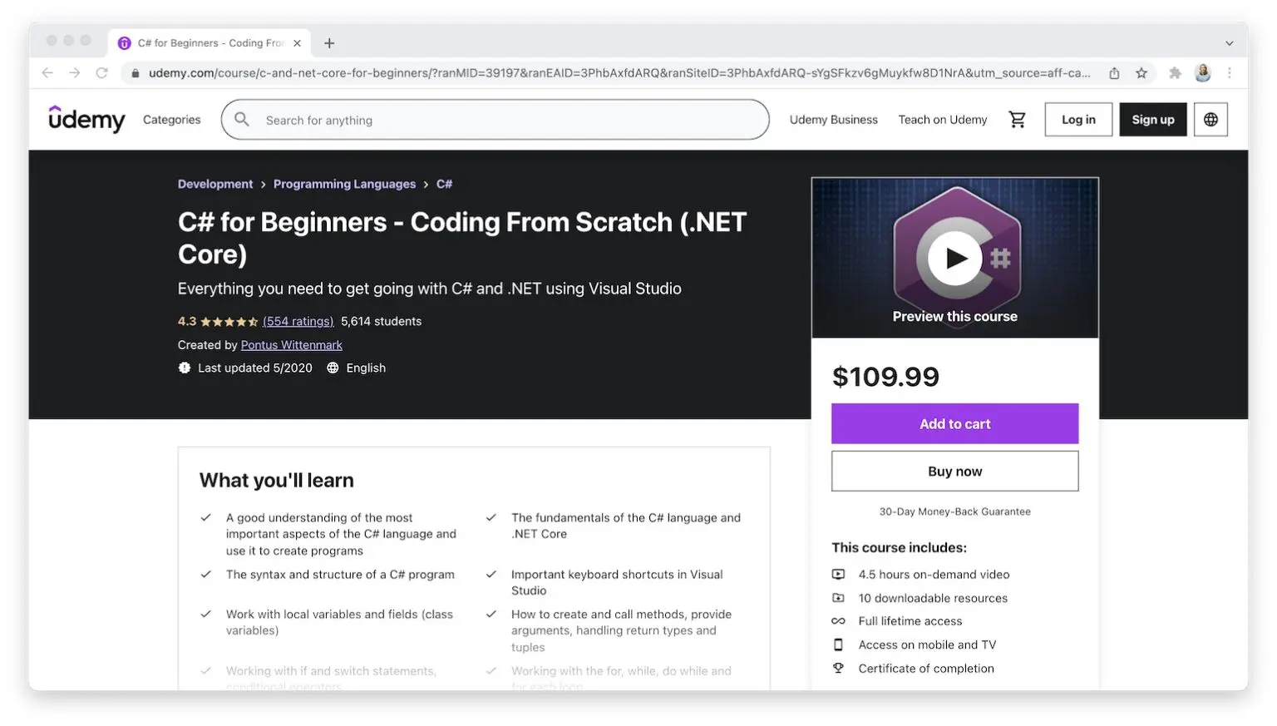Reload the page with the refresh icon

(102, 72)
